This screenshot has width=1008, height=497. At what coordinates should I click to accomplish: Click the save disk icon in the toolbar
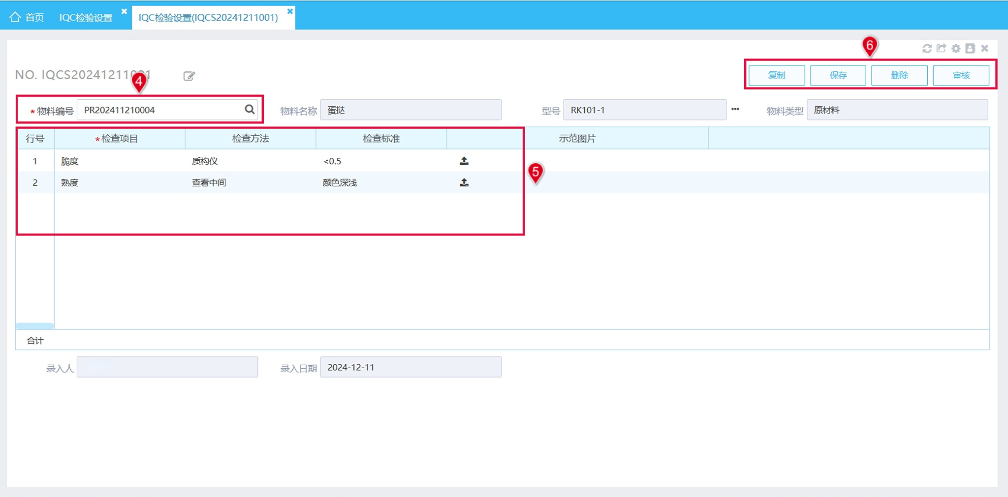tap(970, 48)
